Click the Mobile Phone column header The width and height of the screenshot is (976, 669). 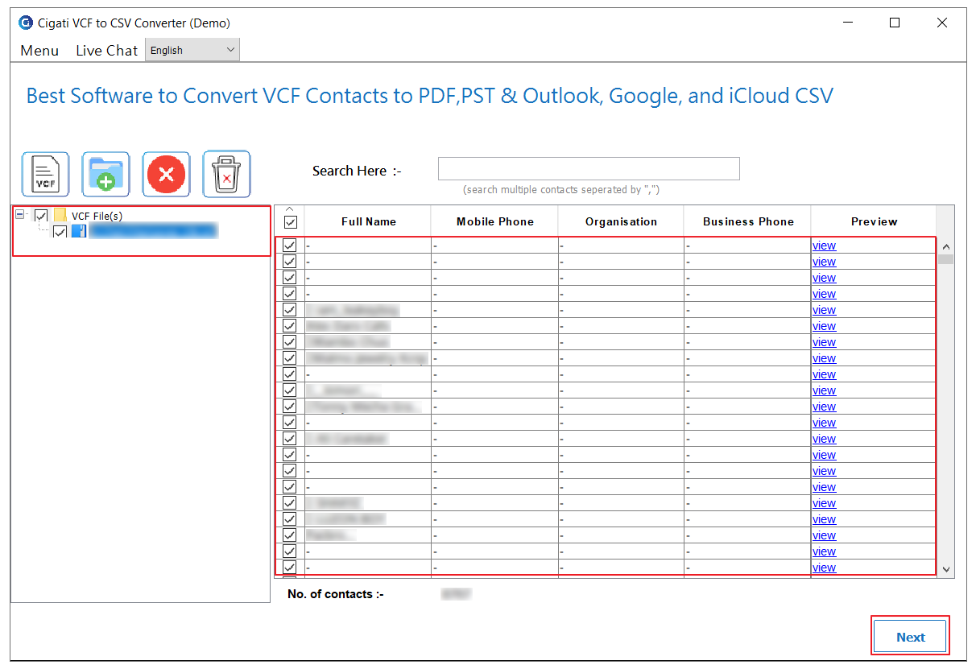click(x=494, y=221)
